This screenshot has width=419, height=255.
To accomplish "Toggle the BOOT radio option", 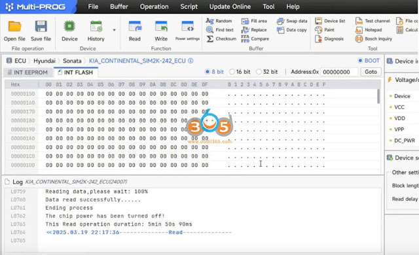I will [360, 61].
